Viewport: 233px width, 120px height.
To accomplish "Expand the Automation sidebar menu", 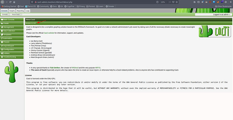I will point(12,38).
